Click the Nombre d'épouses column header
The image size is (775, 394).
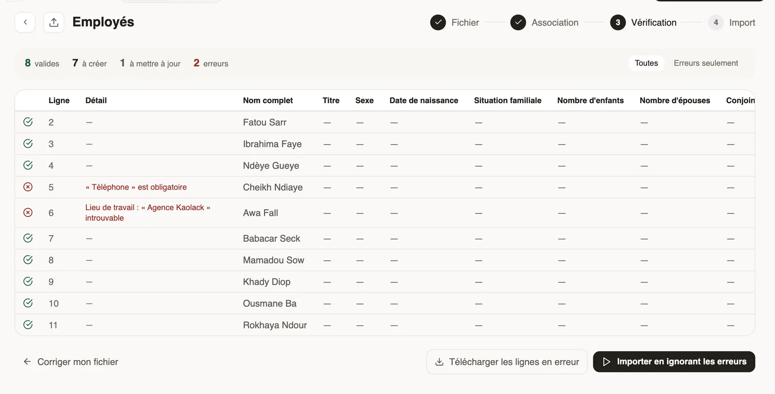[675, 101]
